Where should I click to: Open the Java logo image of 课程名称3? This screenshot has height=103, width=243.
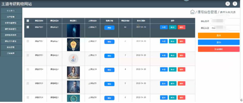[73, 59]
